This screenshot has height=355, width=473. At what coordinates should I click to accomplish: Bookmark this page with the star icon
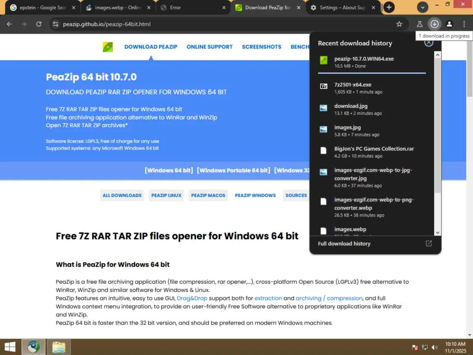pos(399,24)
